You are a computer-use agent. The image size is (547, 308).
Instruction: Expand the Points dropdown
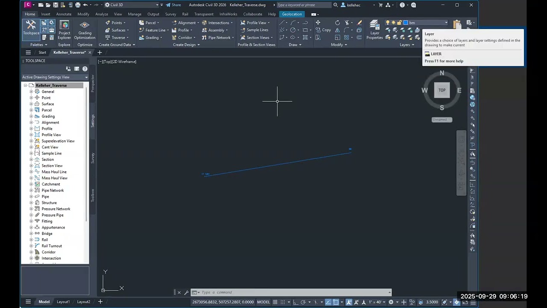[124, 23]
